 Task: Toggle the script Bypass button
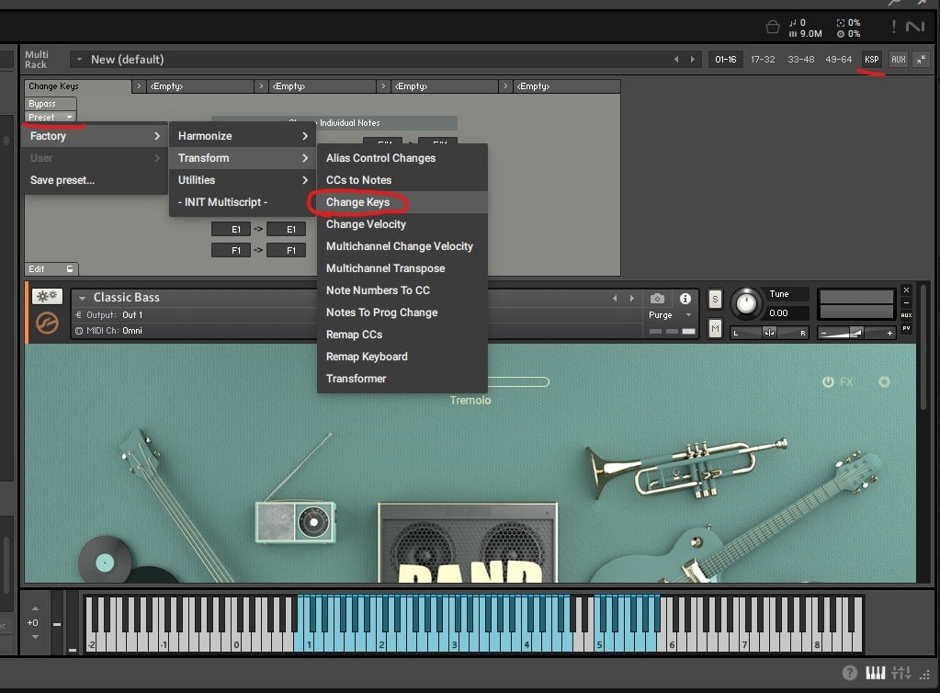tap(51, 103)
